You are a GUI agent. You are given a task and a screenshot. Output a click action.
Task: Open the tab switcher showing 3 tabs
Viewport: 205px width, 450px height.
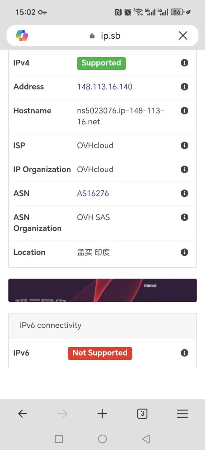(x=143, y=414)
